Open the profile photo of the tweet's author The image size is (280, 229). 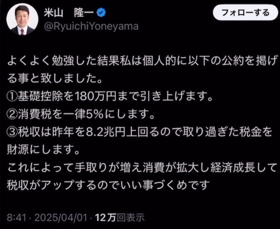point(22,19)
